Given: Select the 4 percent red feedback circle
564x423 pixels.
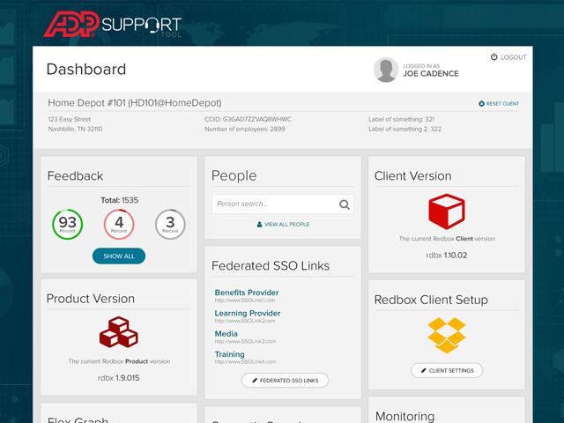Looking at the screenshot, I should pos(119,225).
